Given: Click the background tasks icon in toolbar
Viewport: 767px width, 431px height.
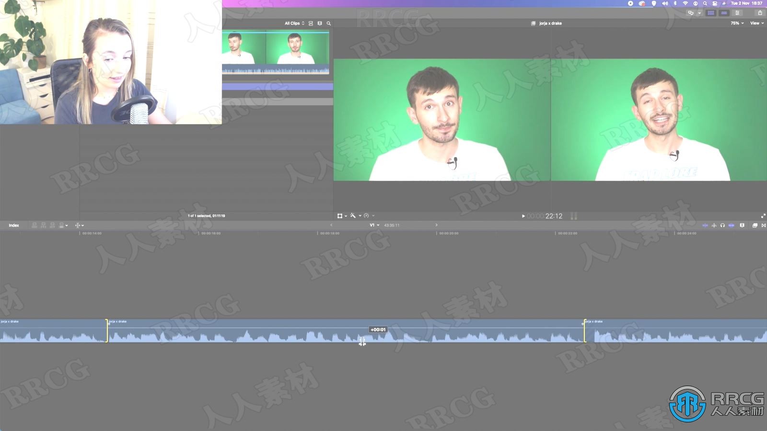Looking at the screenshot, I should pos(691,13).
